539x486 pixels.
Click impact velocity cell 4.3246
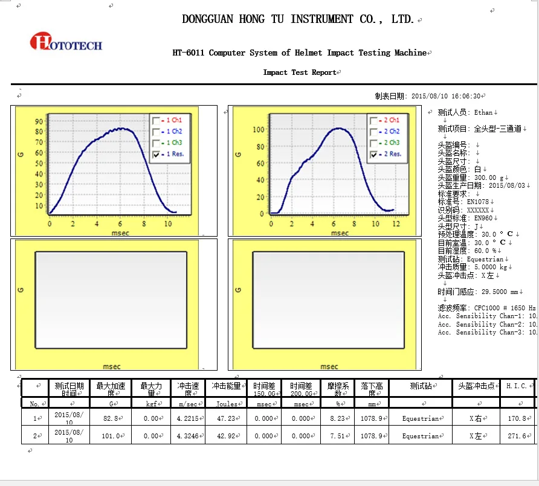(188, 436)
